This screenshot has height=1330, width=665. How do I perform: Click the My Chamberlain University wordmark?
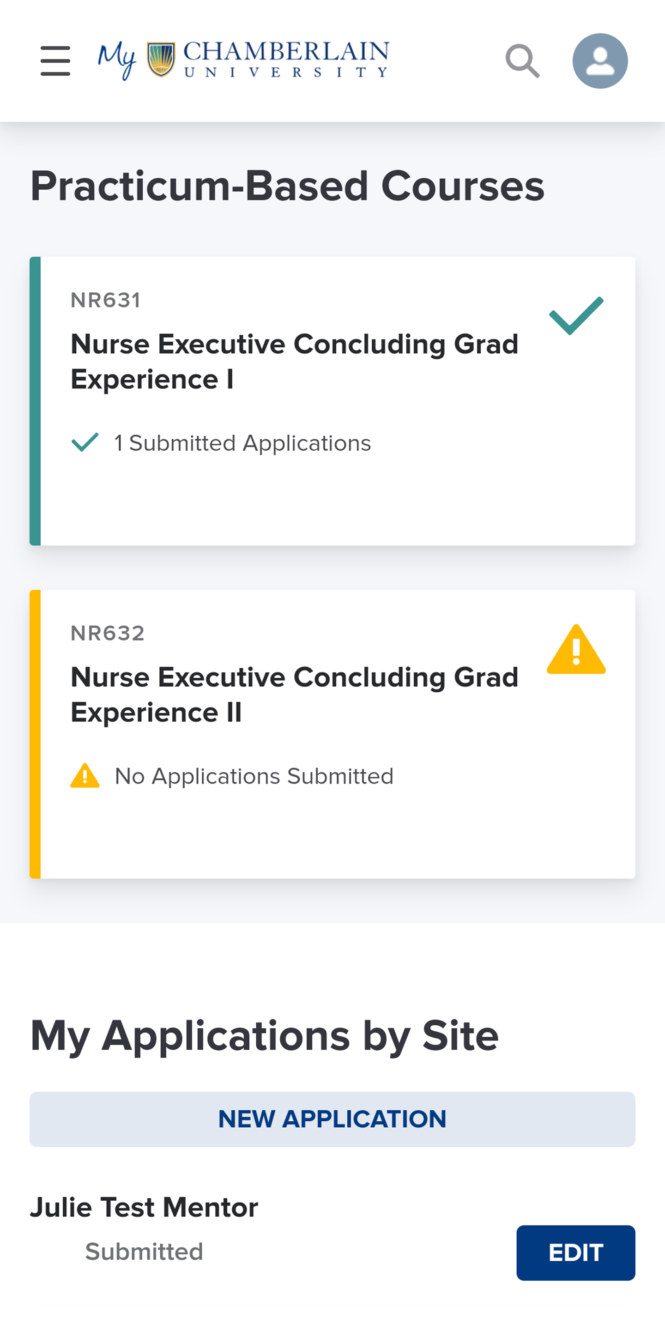[x=244, y=60]
